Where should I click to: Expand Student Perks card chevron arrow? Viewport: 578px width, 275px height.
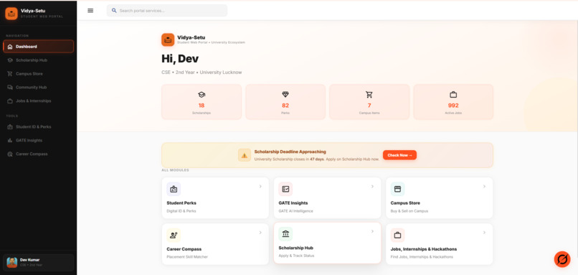tap(260, 187)
